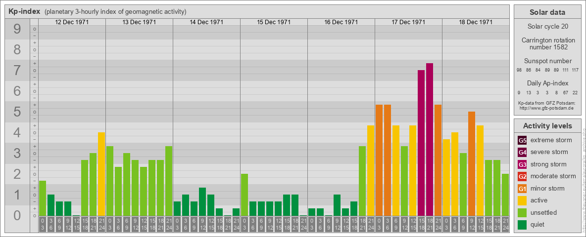
Task: Click the 'Daily Ap-index' label
Action: [x=547, y=83]
